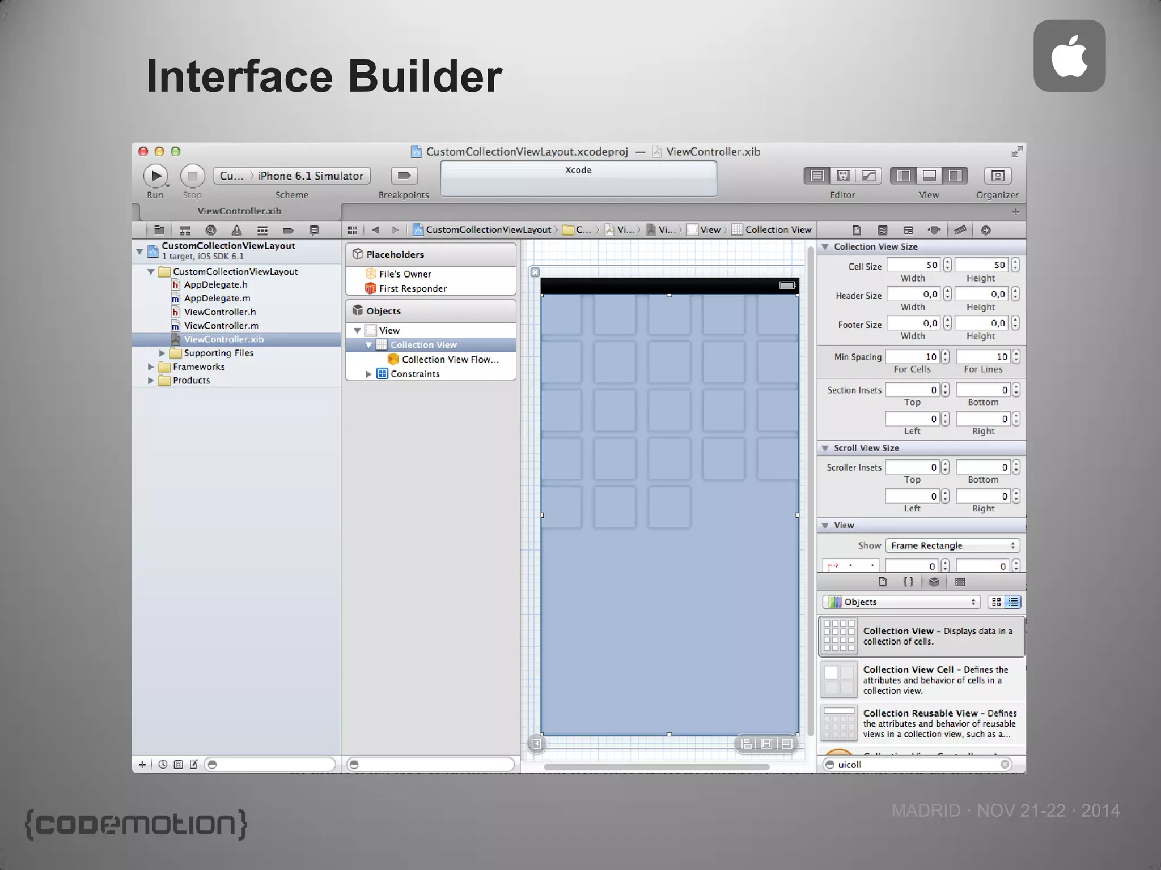Image resolution: width=1161 pixels, height=870 pixels.
Task: Click Min Spacing For Cells field
Action: tap(912, 357)
